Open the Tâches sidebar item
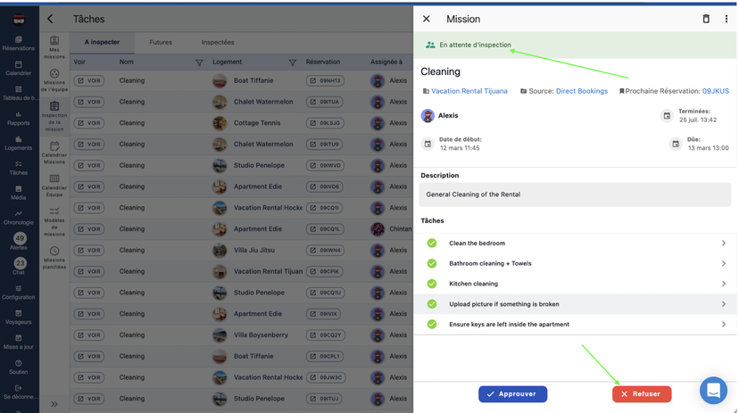This screenshot has width=739, height=413. [19, 168]
